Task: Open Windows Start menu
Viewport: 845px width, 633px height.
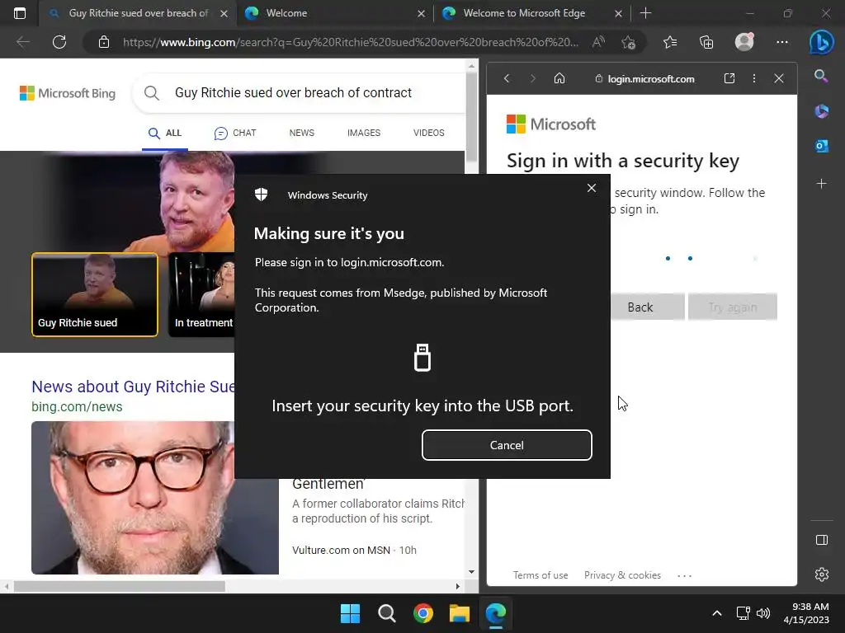Action: [x=350, y=613]
